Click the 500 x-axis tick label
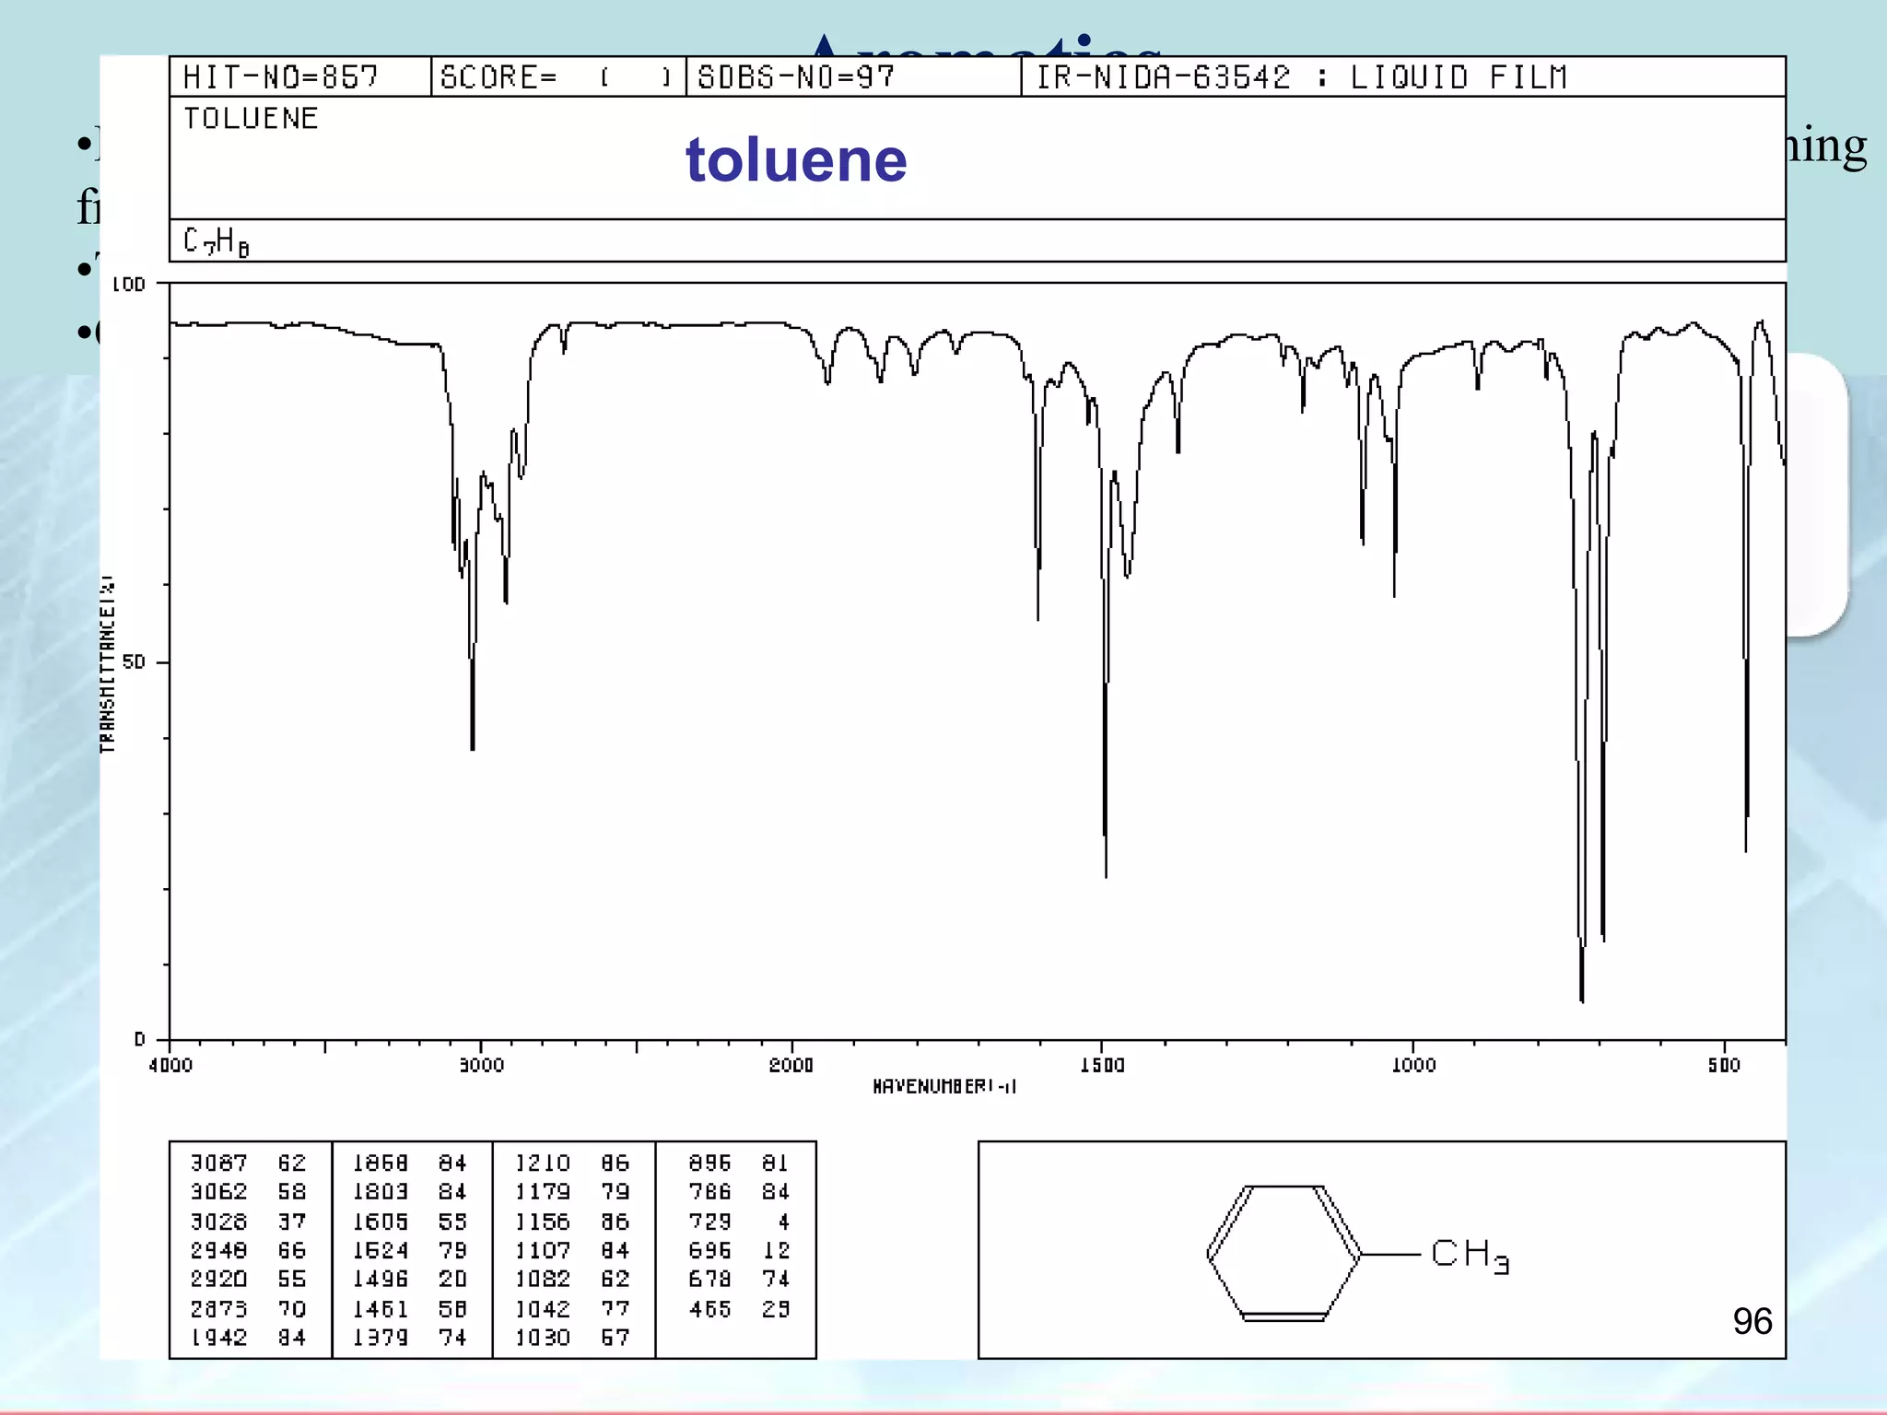 tap(1724, 1065)
